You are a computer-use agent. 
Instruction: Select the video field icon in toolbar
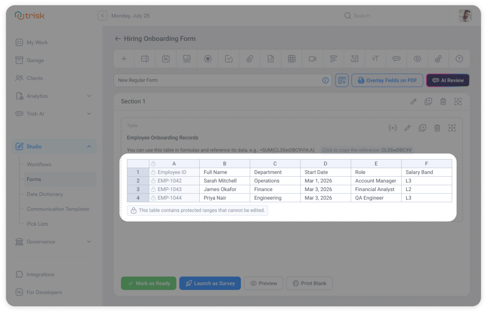[x=312, y=58]
